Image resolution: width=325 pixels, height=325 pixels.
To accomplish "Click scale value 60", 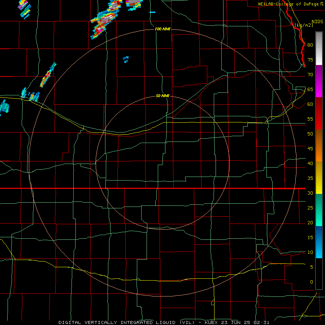I will (x=310, y=104).
